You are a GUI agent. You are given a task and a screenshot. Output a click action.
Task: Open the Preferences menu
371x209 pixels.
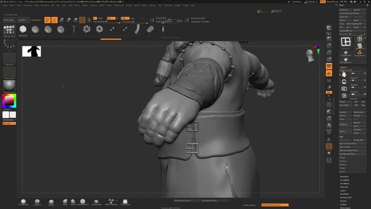(119, 5)
